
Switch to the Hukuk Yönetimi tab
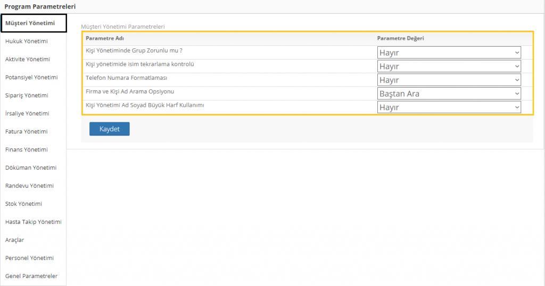(x=27, y=41)
